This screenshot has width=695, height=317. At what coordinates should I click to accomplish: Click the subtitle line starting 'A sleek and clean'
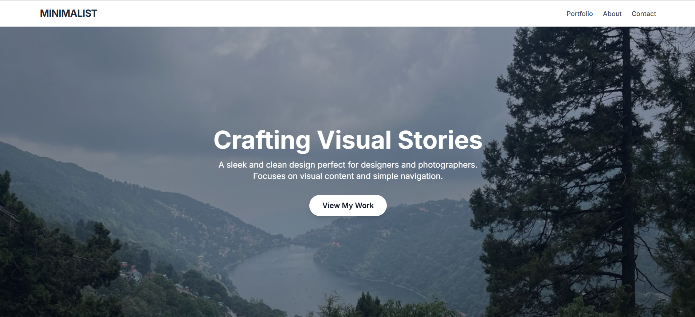click(x=348, y=165)
